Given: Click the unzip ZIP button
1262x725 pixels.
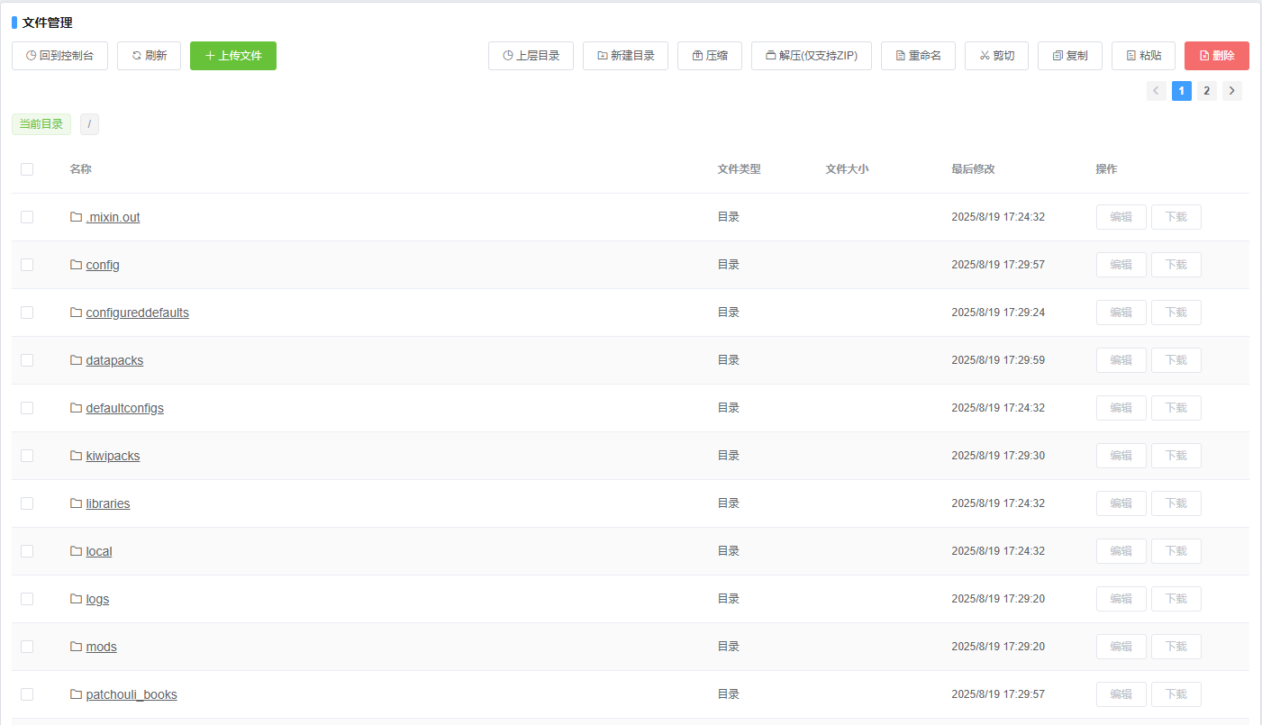Looking at the screenshot, I should [x=811, y=56].
